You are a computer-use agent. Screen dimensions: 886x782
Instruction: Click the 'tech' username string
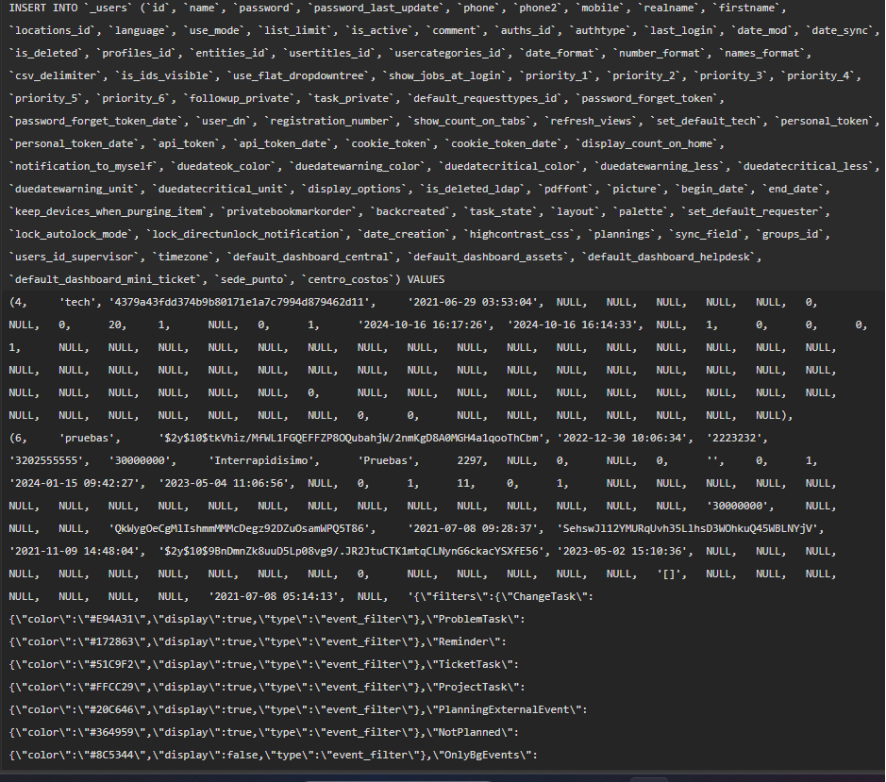[77, 303]
